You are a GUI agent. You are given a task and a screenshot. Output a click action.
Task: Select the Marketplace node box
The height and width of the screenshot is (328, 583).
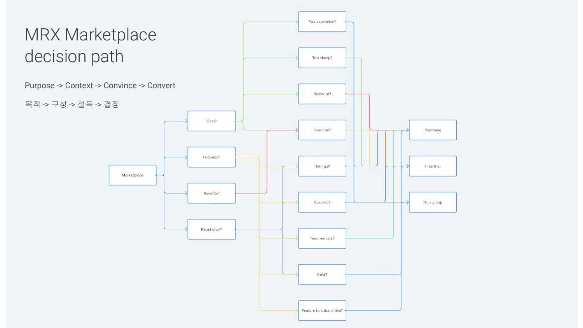(x=133, y=175)
